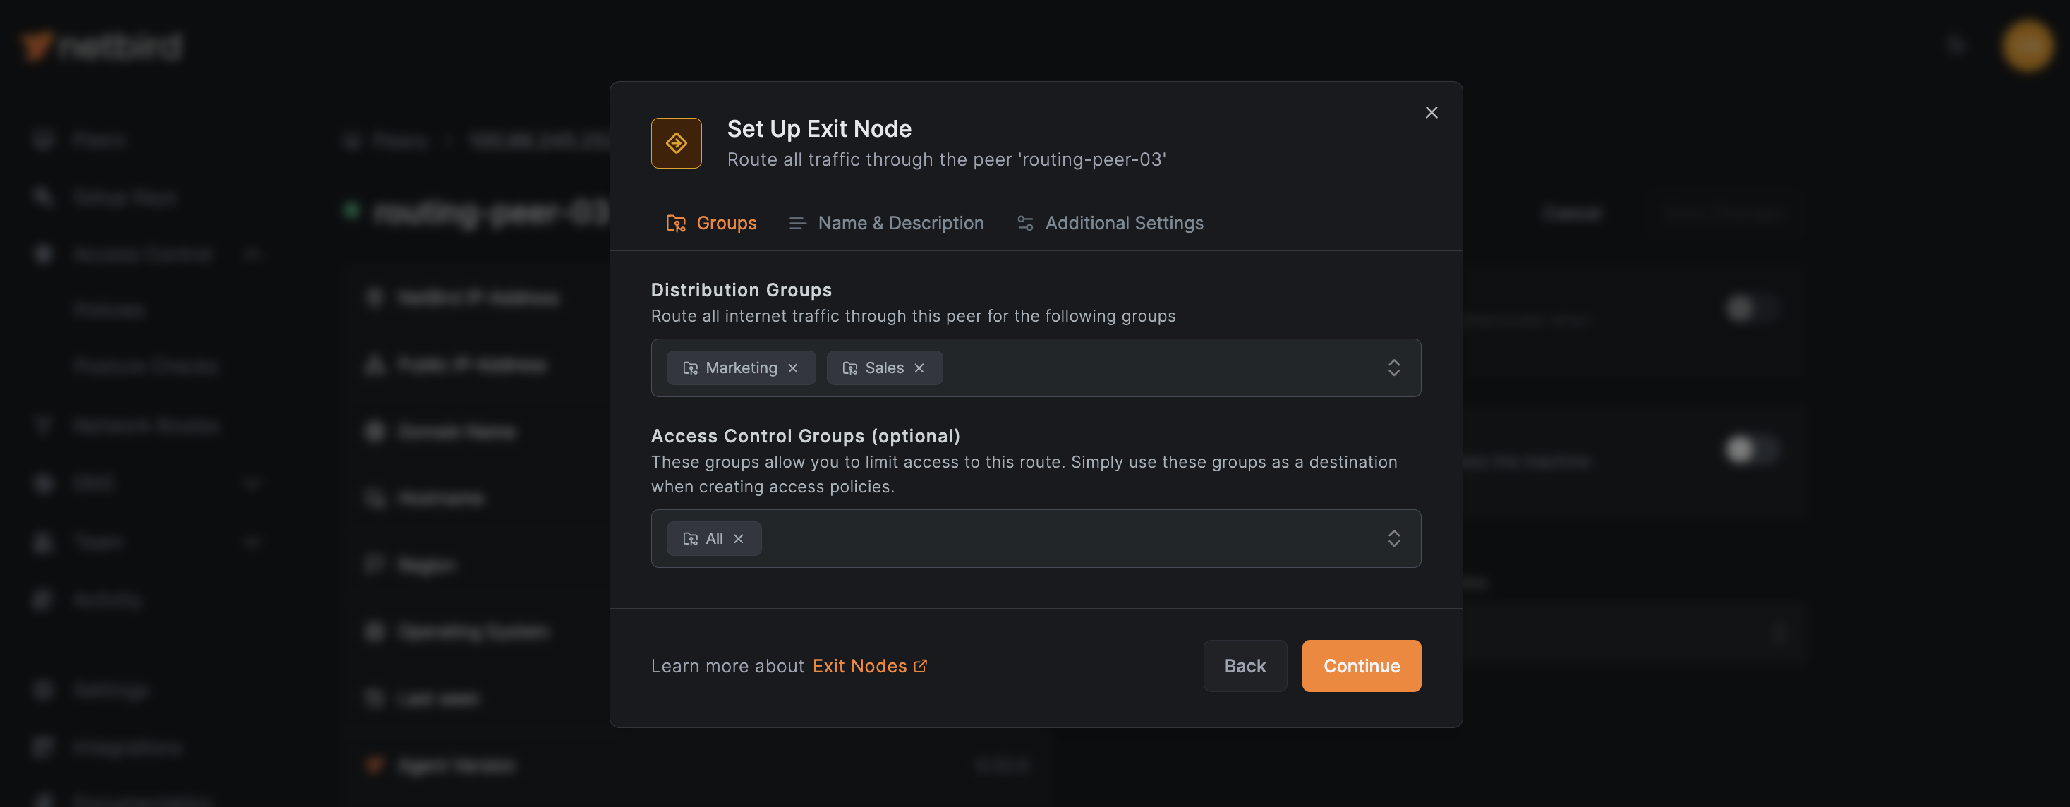Click the Back button
The image size is (2070, 807).
(x=1245, y=665)
